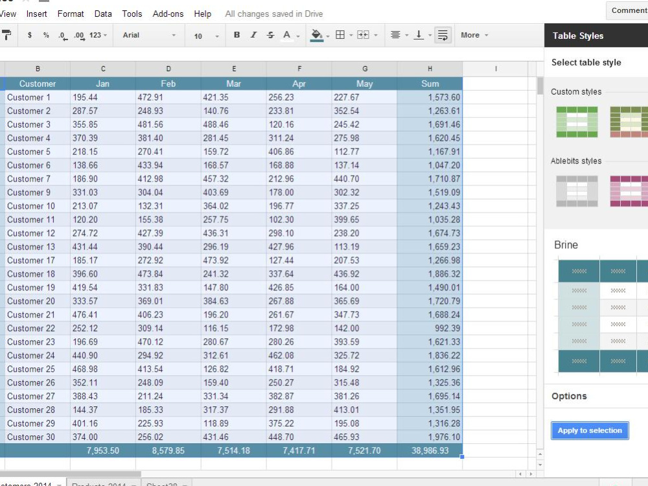The height and width of the screenshot is (486, 648).
Task: Select magenta Ablebits table style
Action: (x=629, y=191)
